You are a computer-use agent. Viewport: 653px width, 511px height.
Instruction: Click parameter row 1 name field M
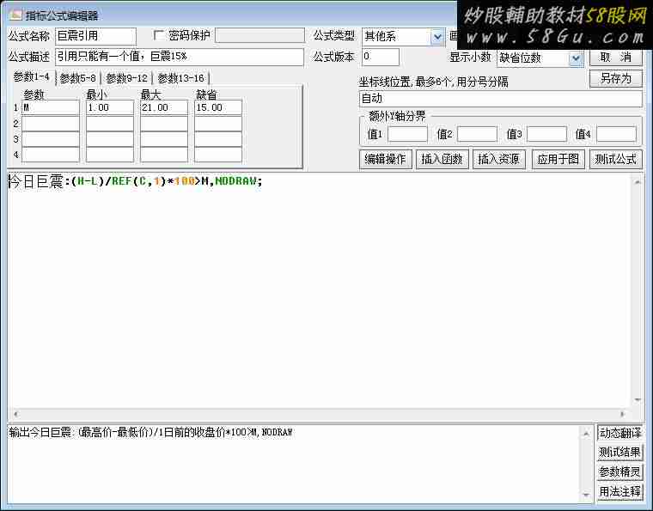pos(51,107)
